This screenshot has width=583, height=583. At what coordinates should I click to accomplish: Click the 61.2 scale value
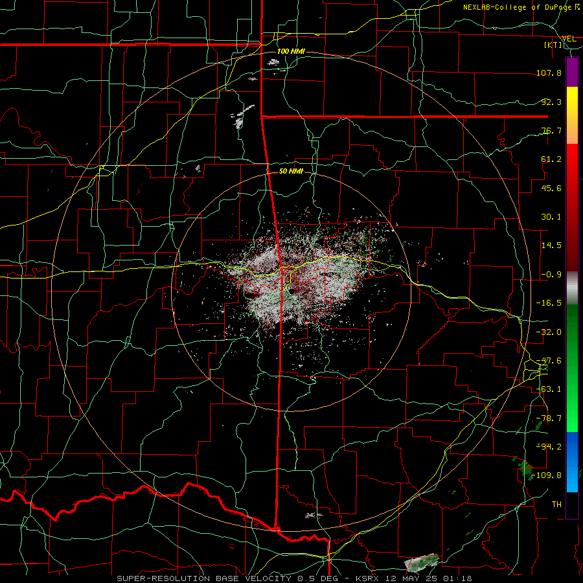point(551,159)
